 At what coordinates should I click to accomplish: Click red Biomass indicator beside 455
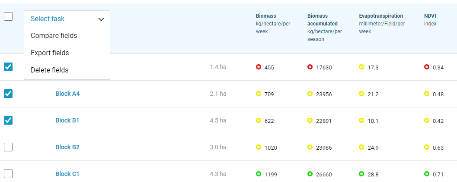coord(259,67)
